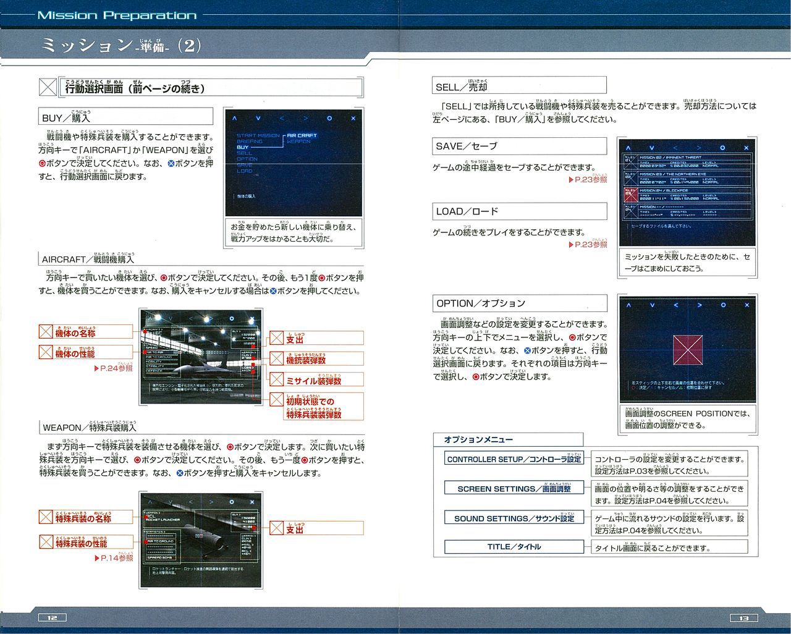
Task: Click the WEAPON／特殊兵装購入 heading
Action: [x=90, y=427]
